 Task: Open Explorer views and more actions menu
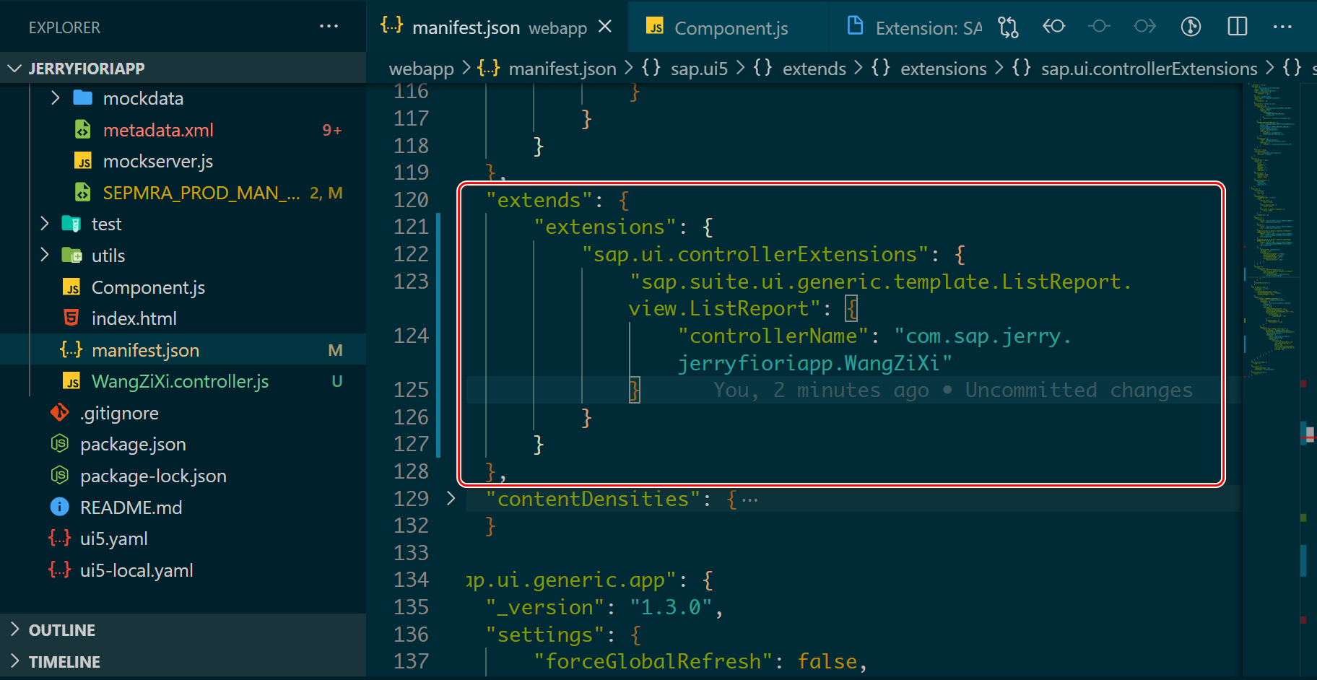tap(329, 27)
